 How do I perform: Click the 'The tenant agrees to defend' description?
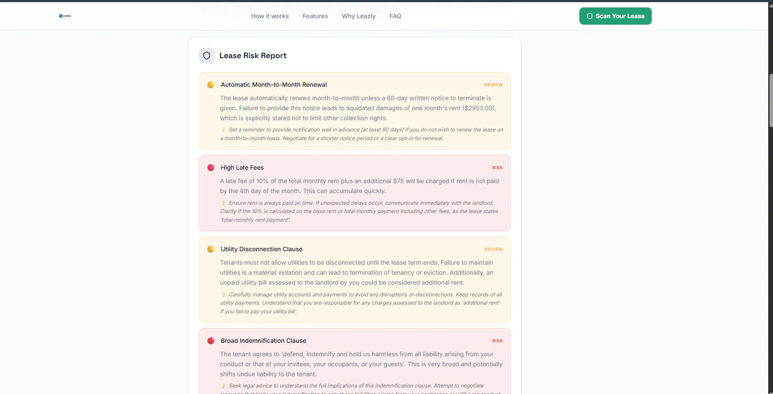click(x=361, y=364)
